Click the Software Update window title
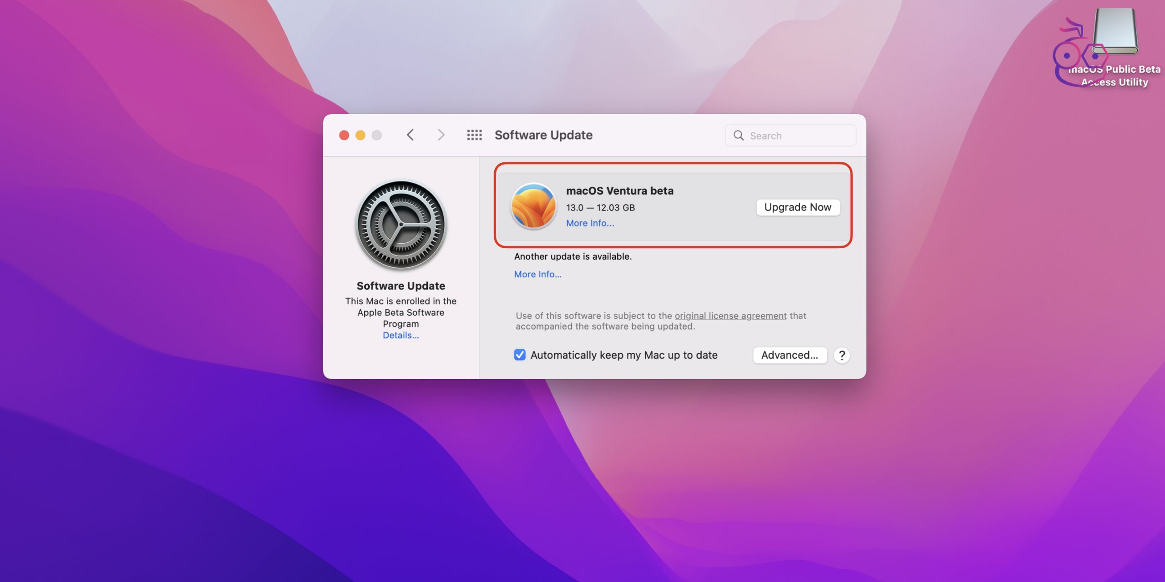This screenshot has width=1165, height=582. click(x=543, y=135)
